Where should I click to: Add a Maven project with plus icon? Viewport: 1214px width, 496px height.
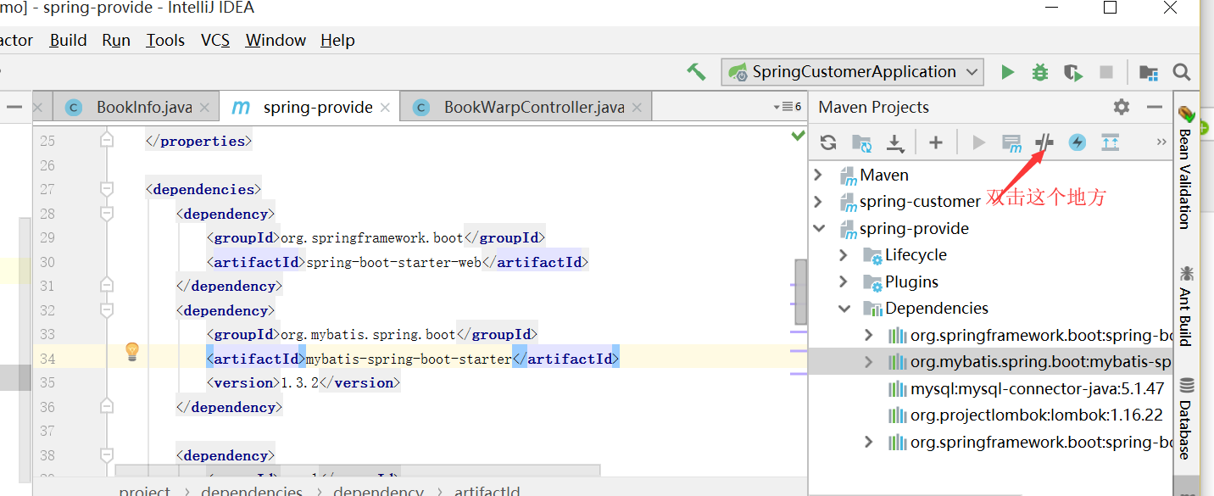tap(936, 142)
